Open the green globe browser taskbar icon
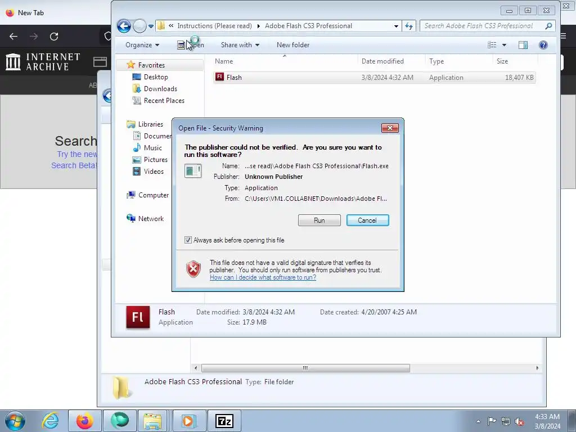Viewport: 576px width, 432px height. coord(120,421)
